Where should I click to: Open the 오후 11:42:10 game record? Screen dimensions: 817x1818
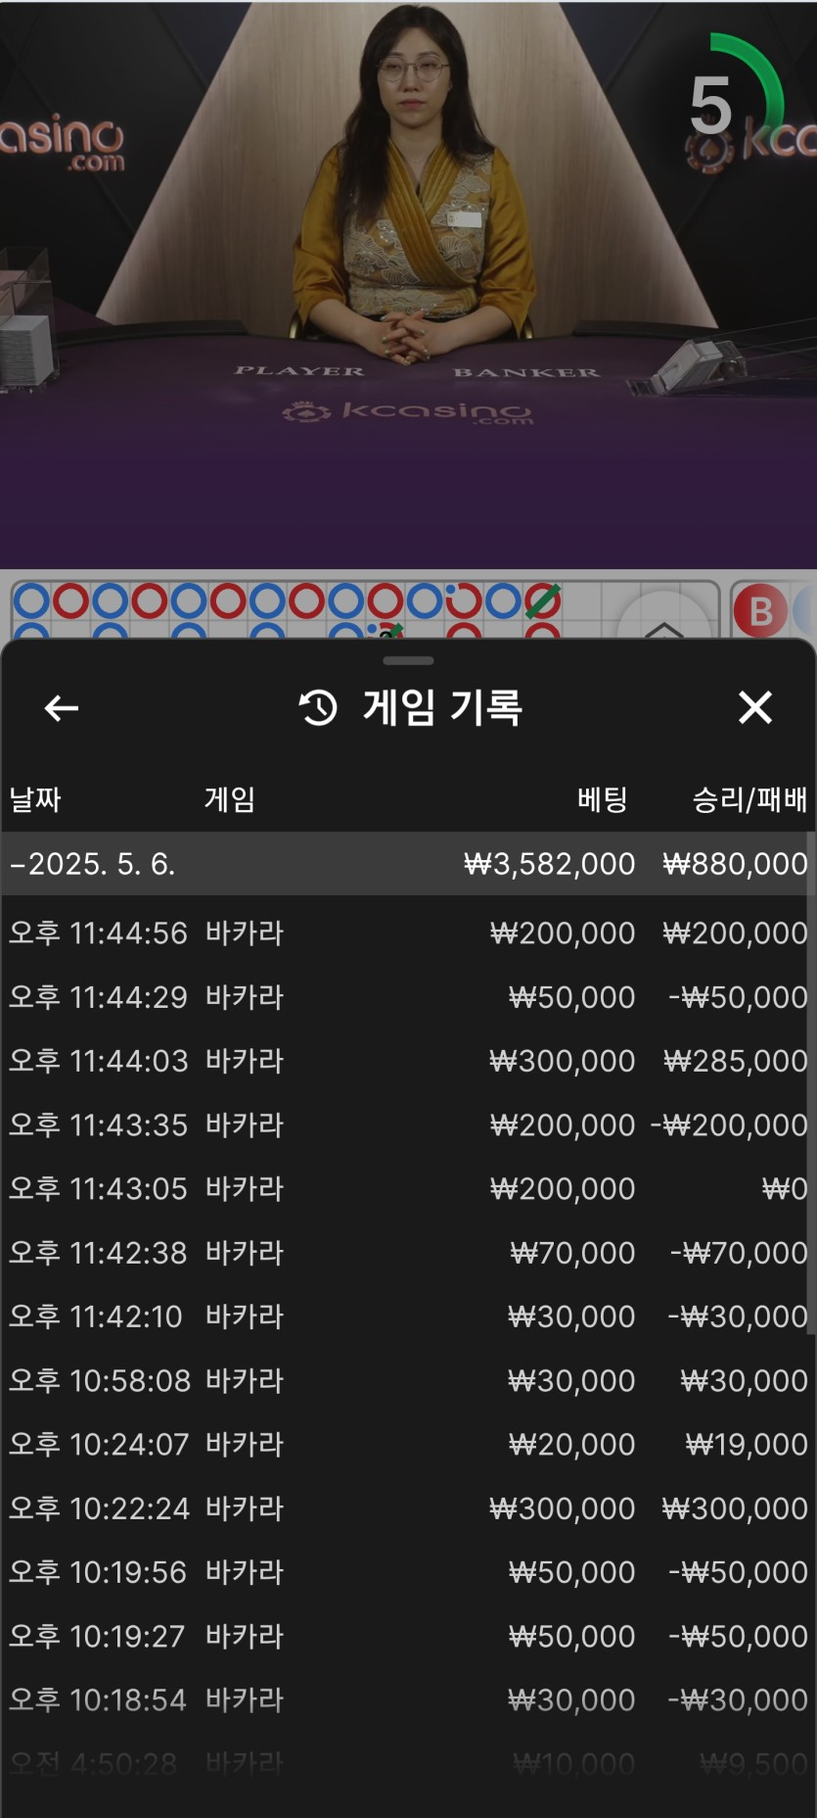(408, 1316)
